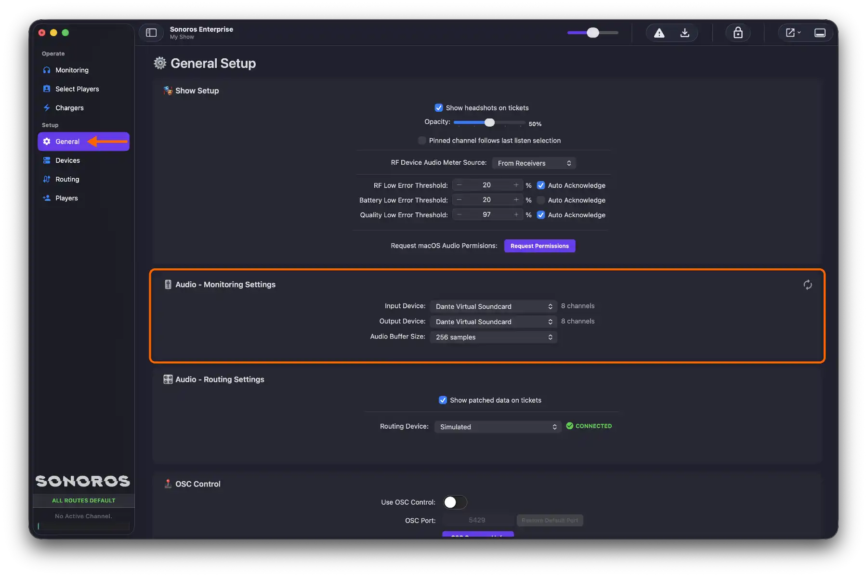867x577 pixels.
Task: Click the refresh audio devices icon
Action: pos(808,285)
